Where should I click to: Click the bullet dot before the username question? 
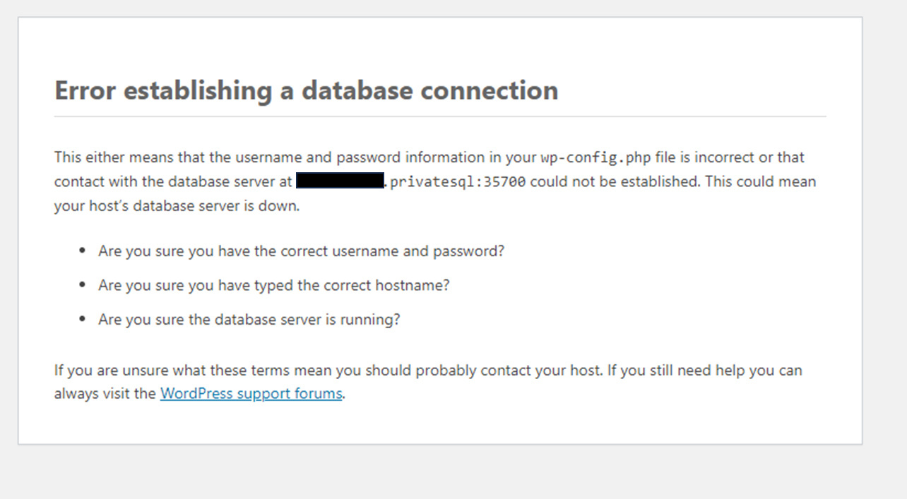coord(83,251)
